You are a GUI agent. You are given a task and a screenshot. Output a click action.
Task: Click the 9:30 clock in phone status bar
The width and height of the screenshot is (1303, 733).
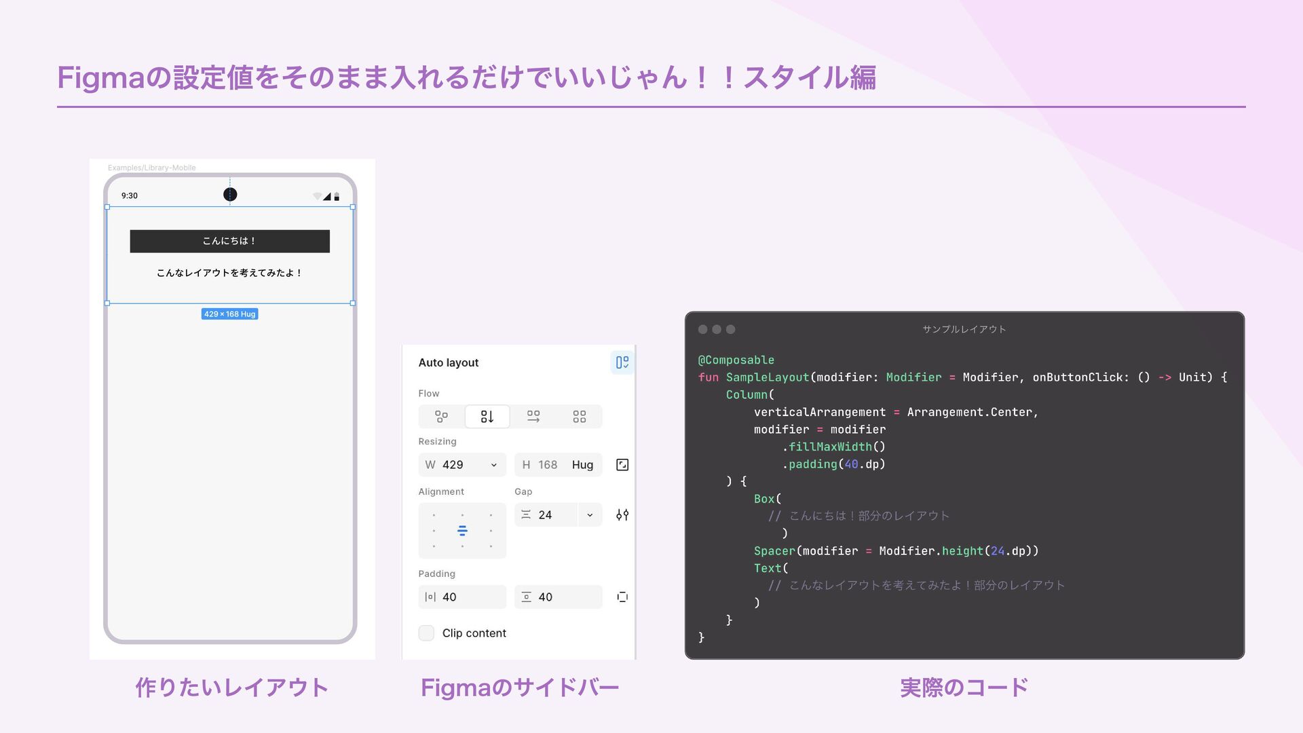129,195
